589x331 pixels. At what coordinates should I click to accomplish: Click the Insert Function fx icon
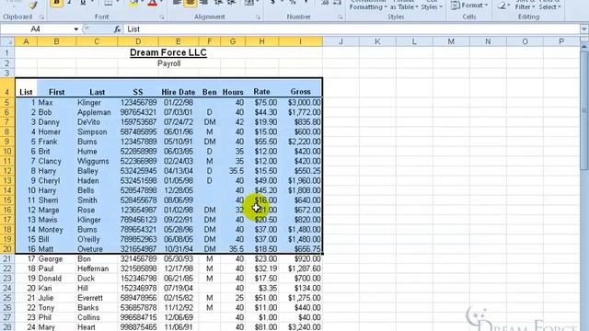[117, 29]
